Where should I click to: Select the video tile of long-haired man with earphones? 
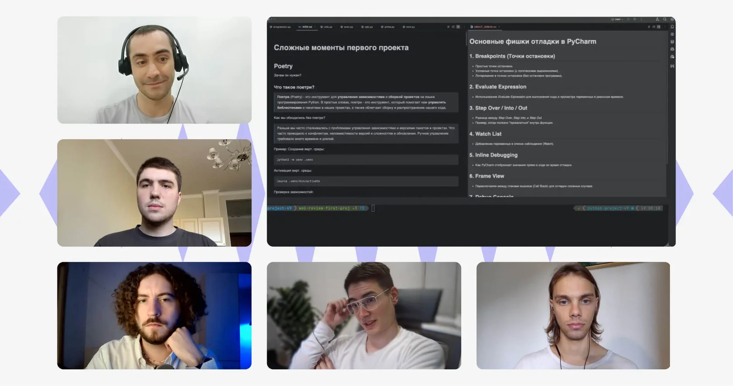(x=573, y=316)
